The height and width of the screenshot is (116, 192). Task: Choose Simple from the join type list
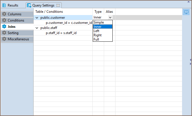(x=99, y=22)
